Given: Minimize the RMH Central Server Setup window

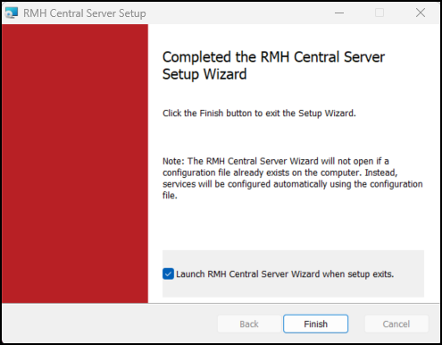Looking at the screenshot, I should pos(339,13).
